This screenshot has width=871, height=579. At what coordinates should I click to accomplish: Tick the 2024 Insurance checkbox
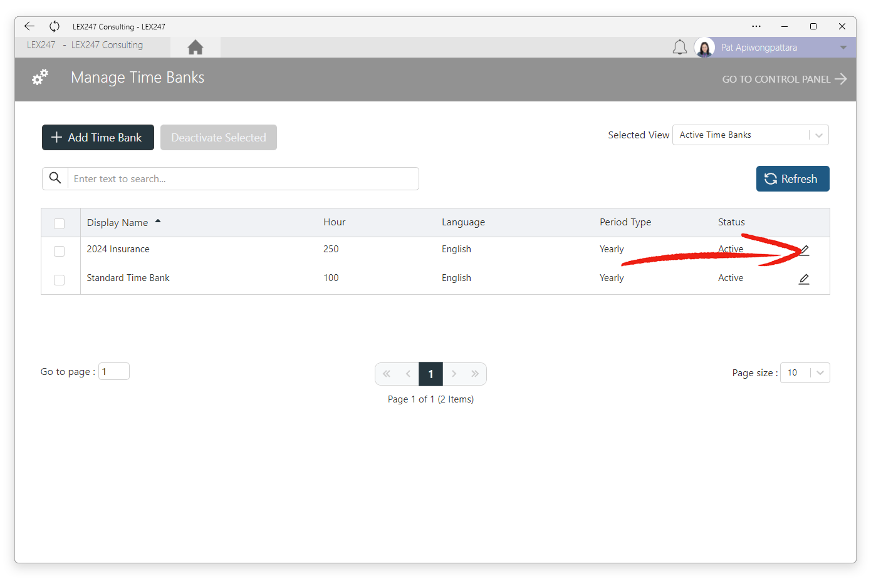click(60, 251)
